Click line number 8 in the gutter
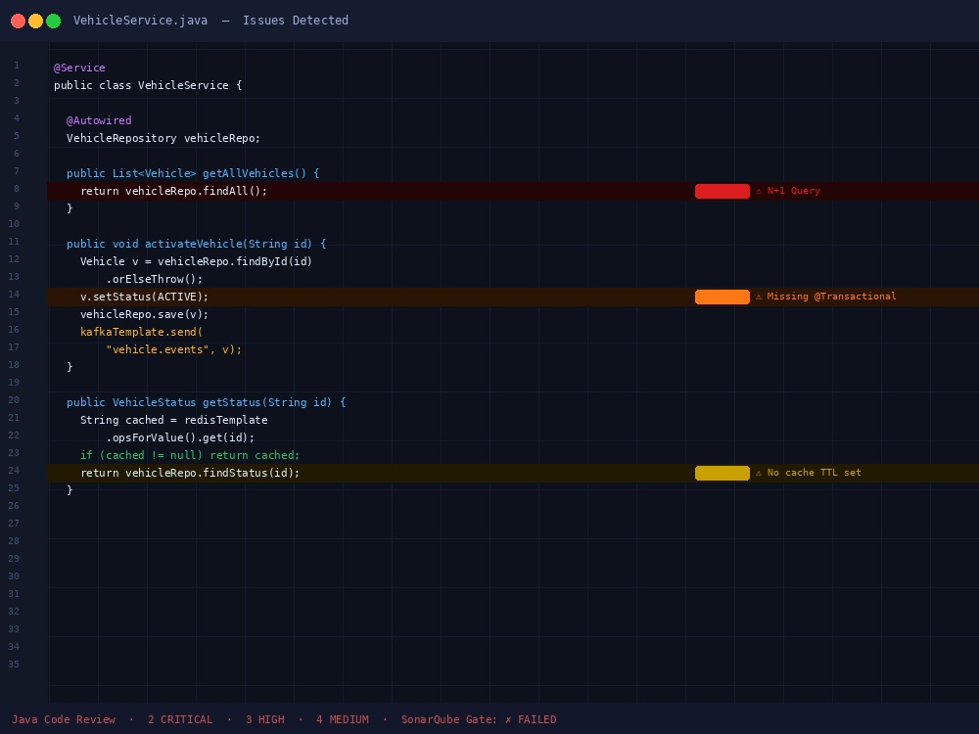979x734 pixels. point(17,189)
